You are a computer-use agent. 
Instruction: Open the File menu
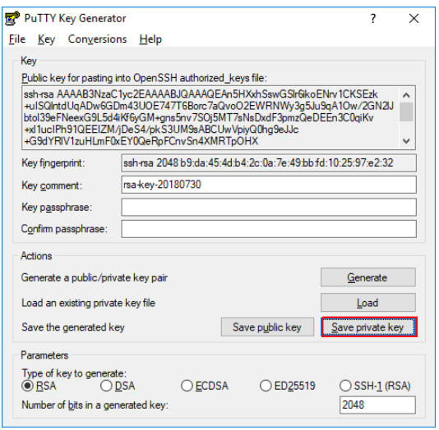pyautogui.click(x=17, y=39)
